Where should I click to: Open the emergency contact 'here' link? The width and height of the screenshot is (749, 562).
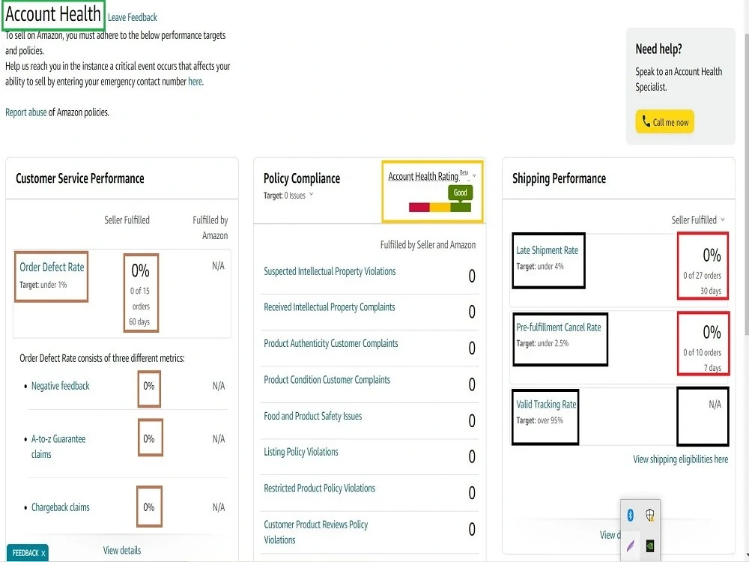coord(195,81)
